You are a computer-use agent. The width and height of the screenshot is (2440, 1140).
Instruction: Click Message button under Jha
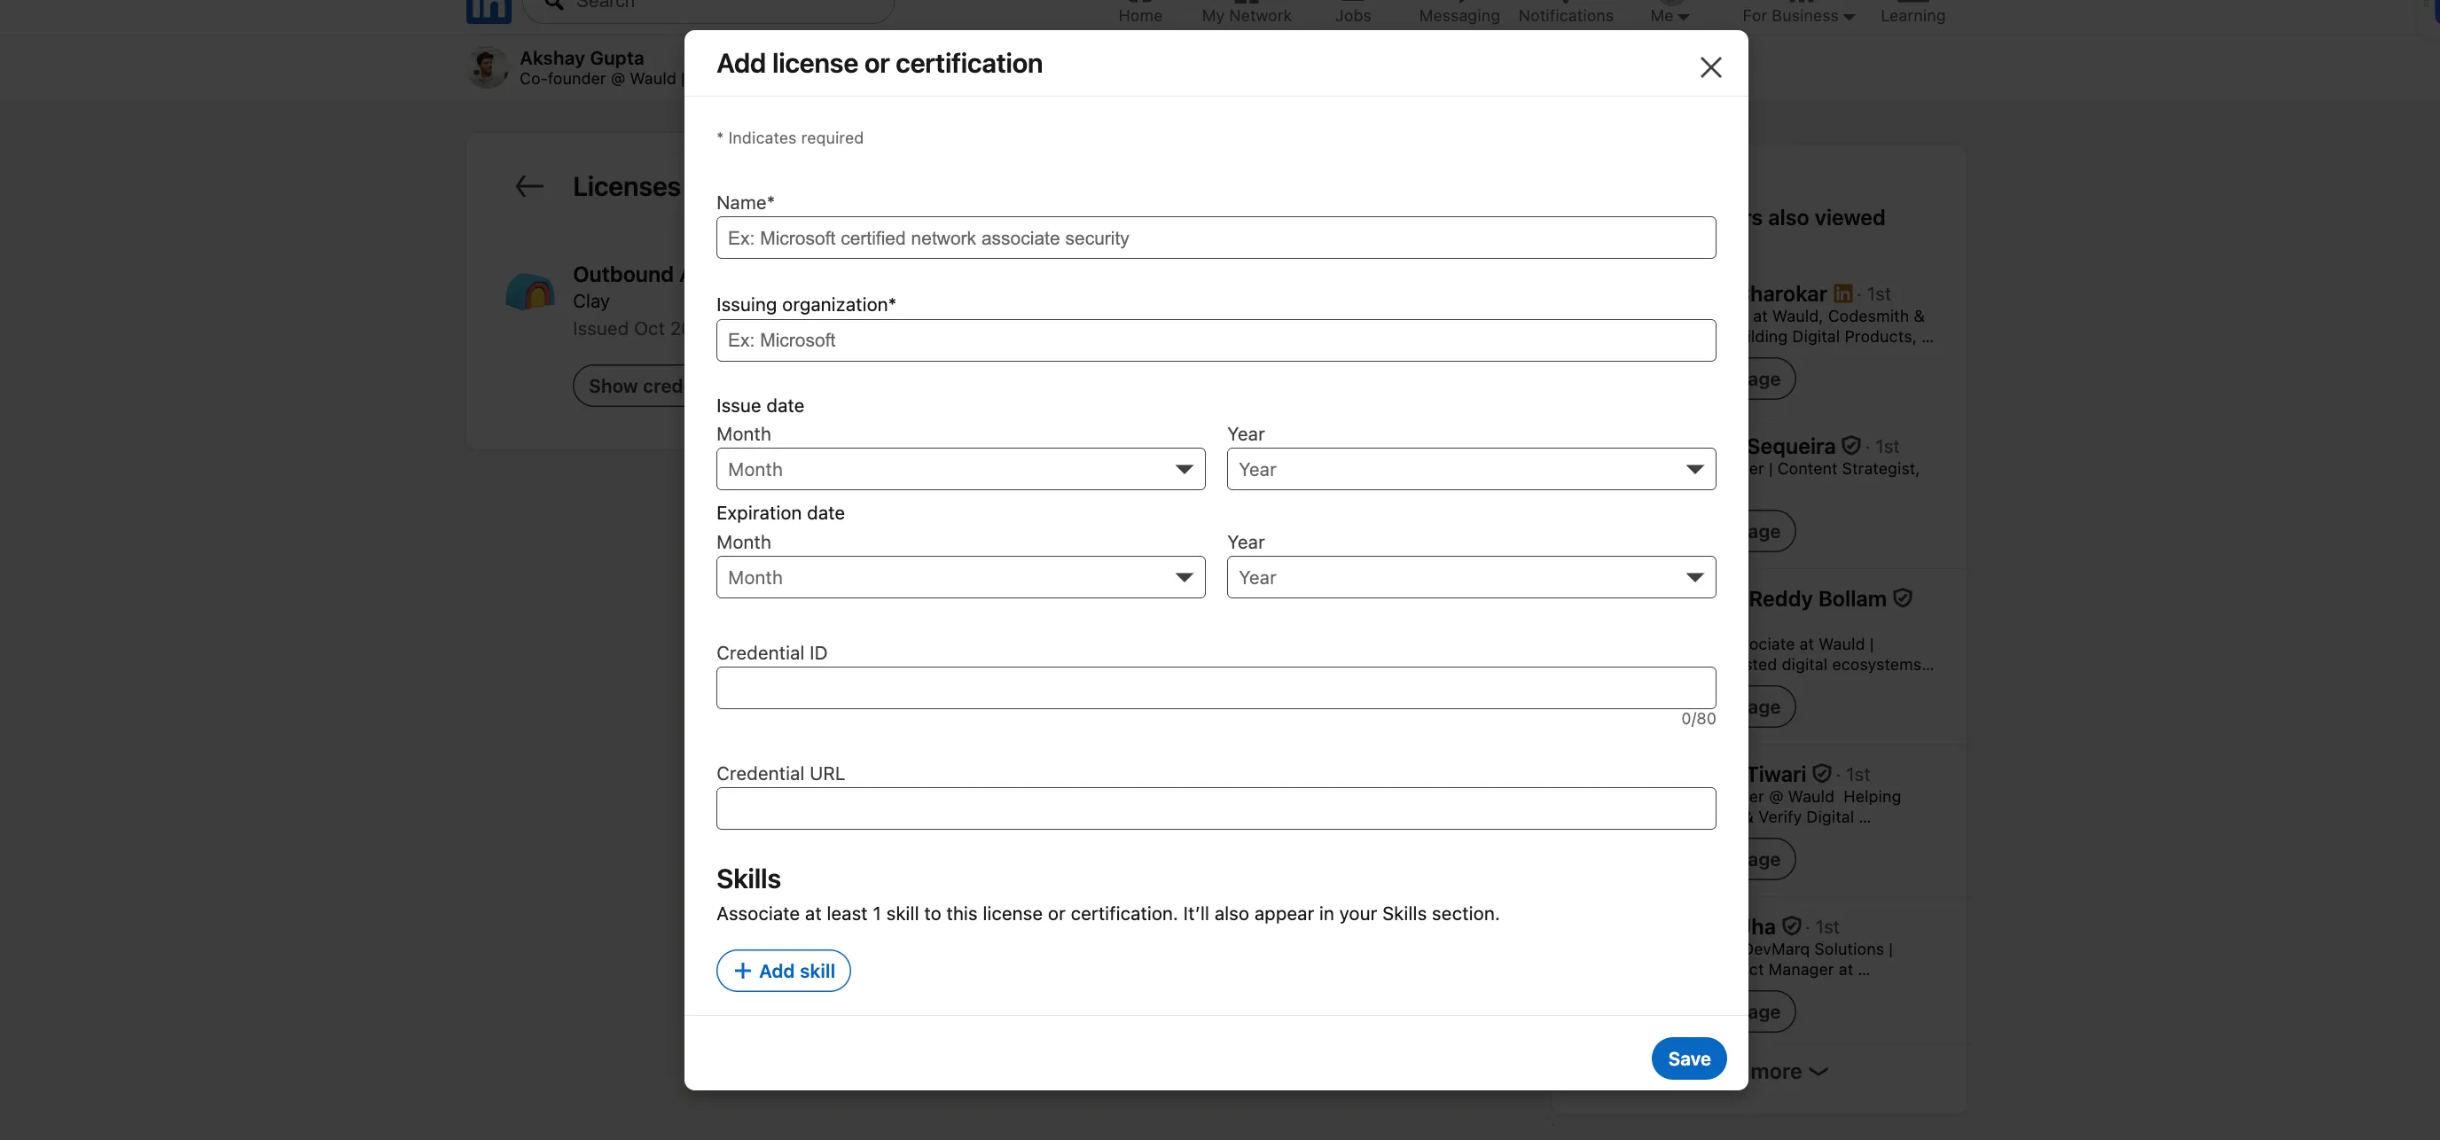pyautogui.click(x=1771, y=1011)
